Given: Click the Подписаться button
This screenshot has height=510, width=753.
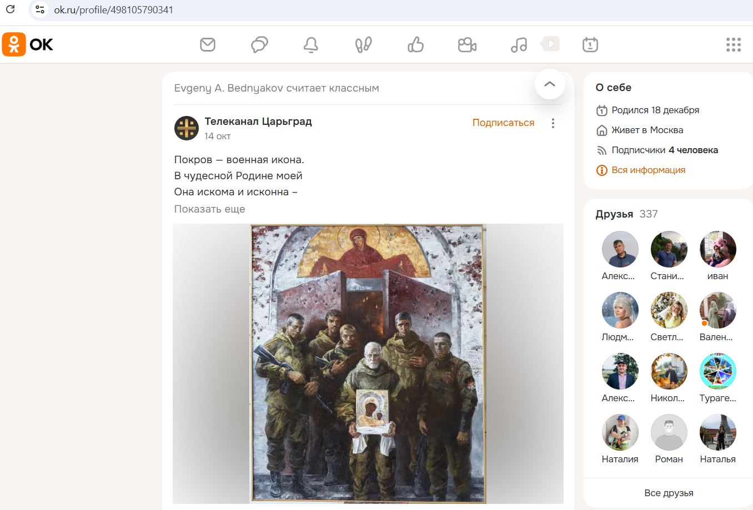Looking at the screenshot, I should click(503, 122).
